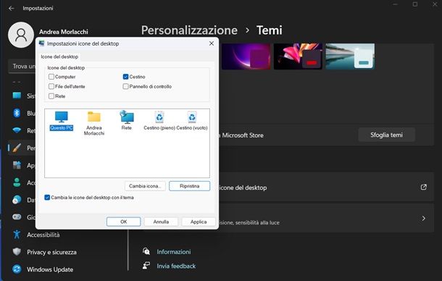442x281 pixels.
Task: Open Bluetooth settings via its icon
Action: [17, 113]
